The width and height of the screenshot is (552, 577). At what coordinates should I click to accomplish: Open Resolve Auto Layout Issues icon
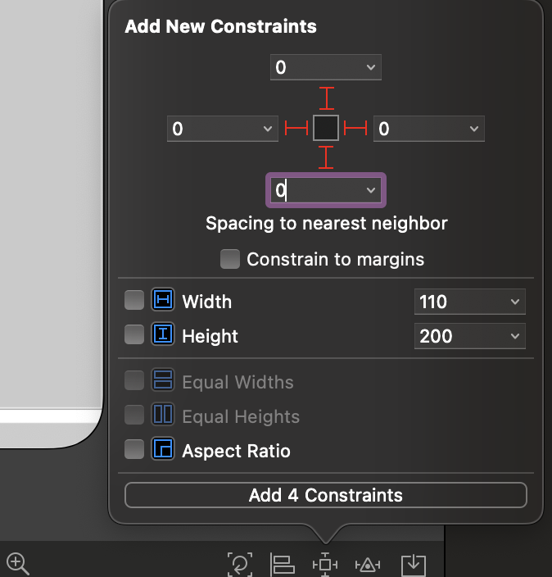(x=368, y=565)
